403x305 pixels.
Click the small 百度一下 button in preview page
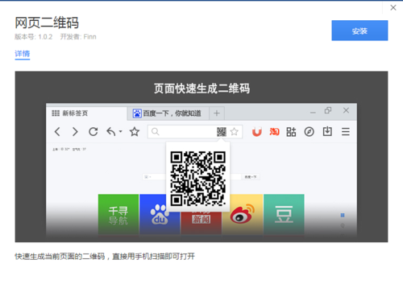click(x=251, y=177)
